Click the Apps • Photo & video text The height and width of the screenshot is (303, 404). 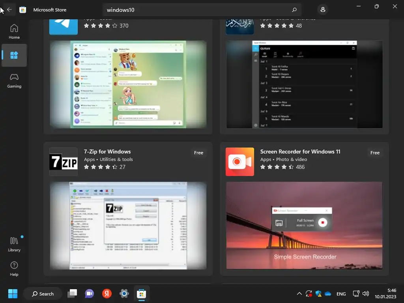click(x=283, y=159)
